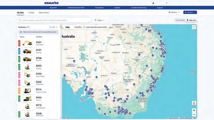Screen dimensions: 214x120
Task: Focus the machine search field
Action: (54, 20)
